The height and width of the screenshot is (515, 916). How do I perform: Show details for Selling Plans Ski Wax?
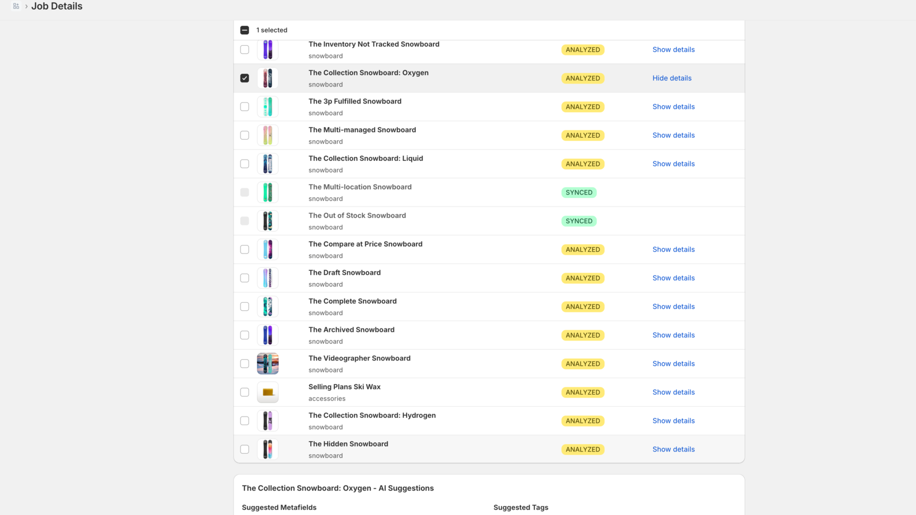673,393
